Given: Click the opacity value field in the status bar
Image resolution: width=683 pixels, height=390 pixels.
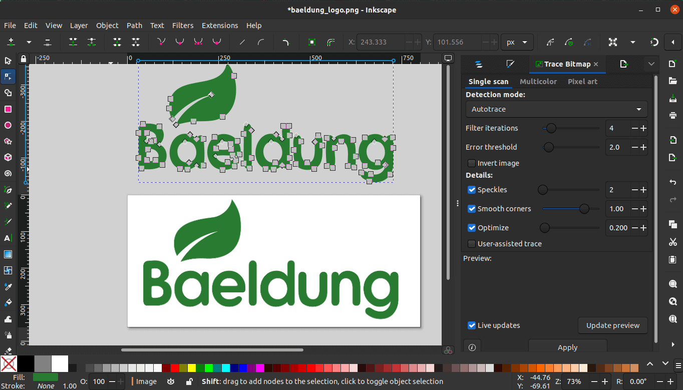Looking at the screenshot, I should click(98, 381).
